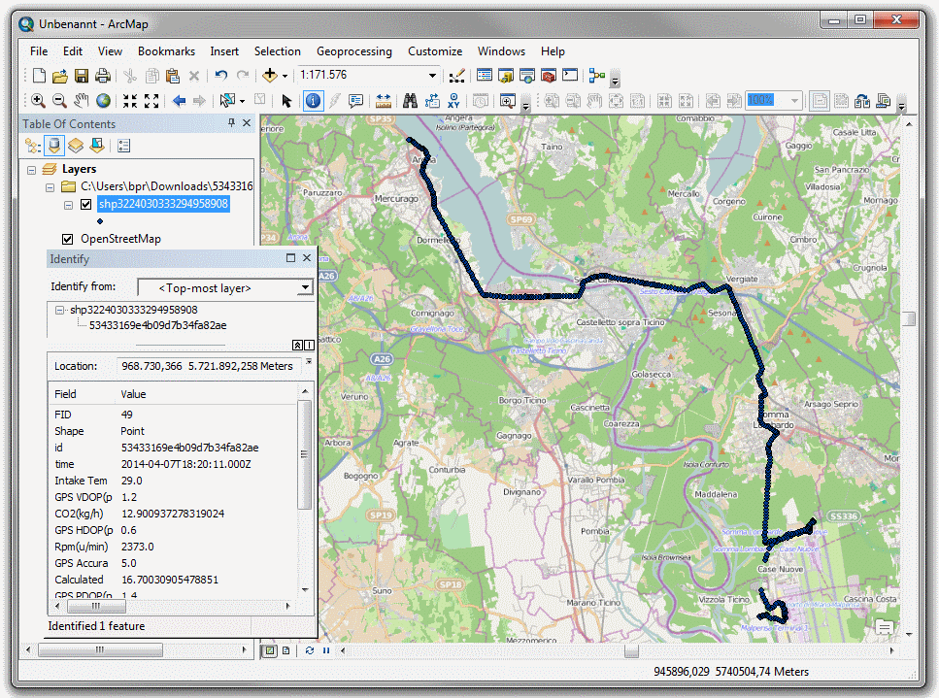Viewport: 939px width, 698px height.
Task: Pin the Table Of Contents panel
Action: pos(231,122)
